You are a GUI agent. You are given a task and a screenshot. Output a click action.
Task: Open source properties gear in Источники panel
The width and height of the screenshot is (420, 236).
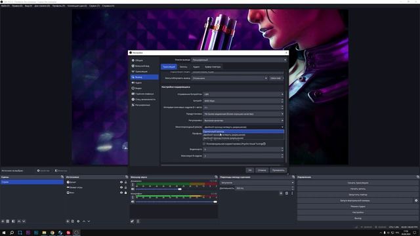click(x=78, y=222)
